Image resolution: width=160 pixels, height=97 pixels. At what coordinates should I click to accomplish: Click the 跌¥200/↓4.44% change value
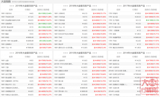click(45, 41)
